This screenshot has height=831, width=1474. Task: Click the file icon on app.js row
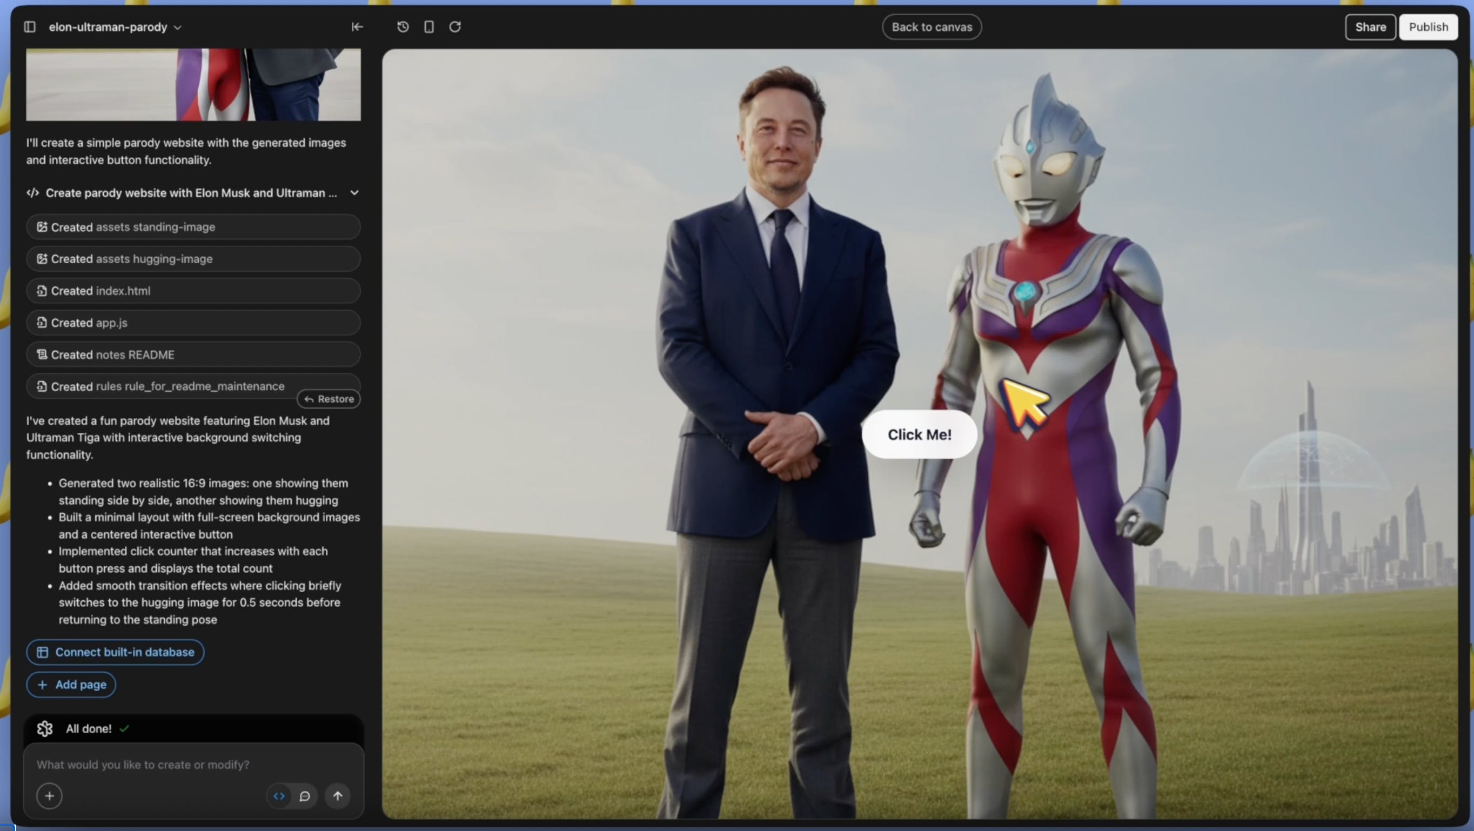point(42,323)
